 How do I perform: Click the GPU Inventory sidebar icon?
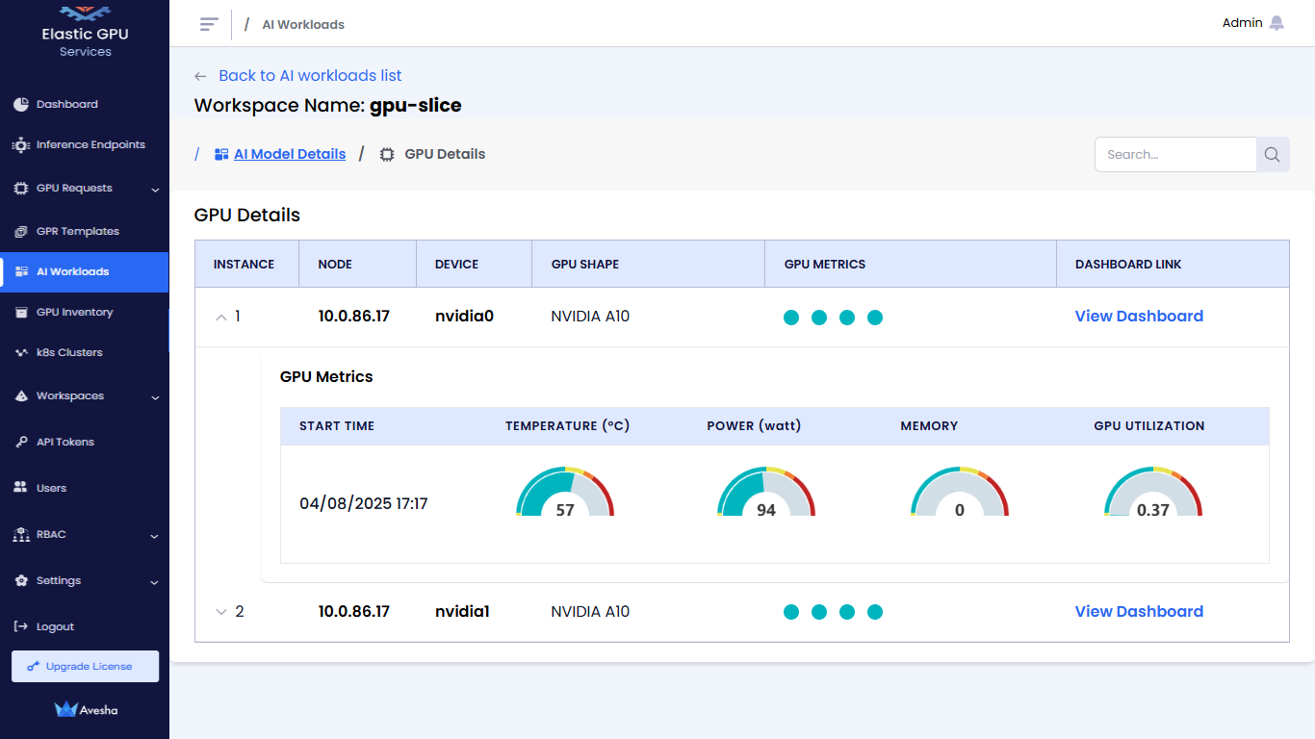[20, 313]
